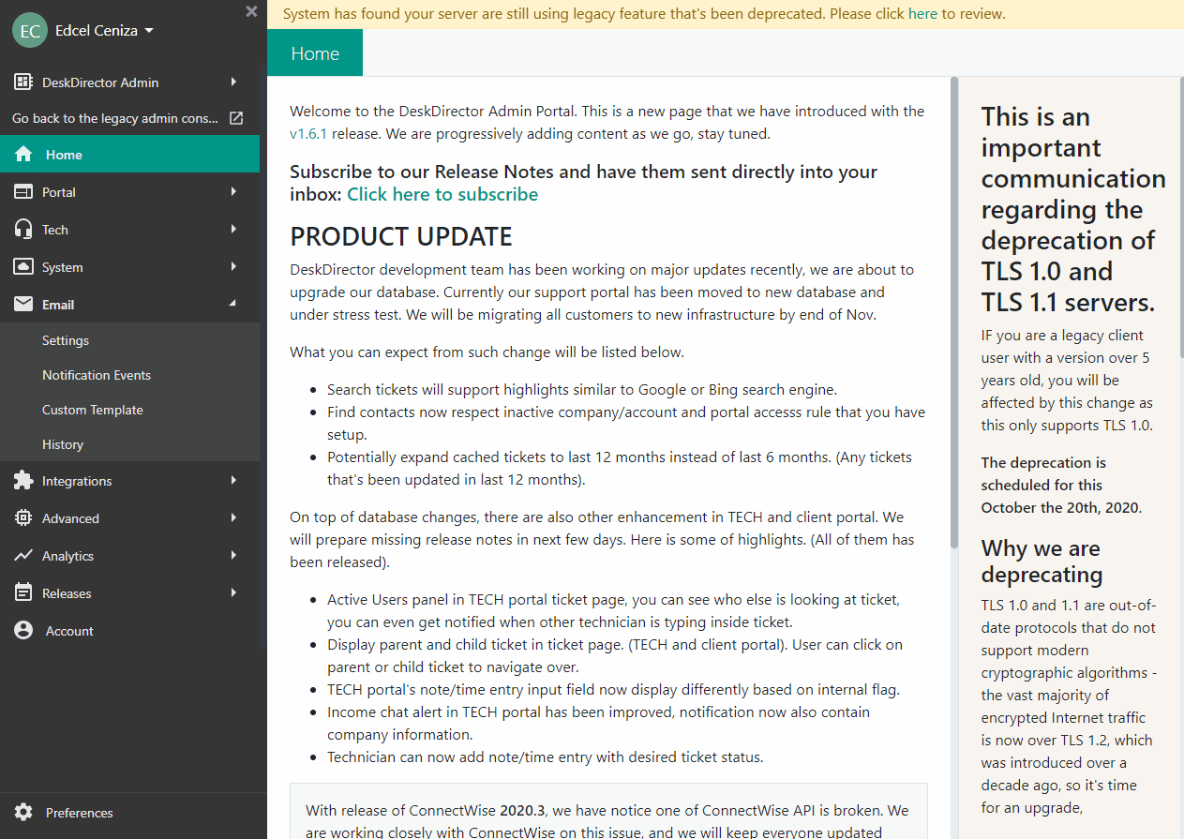
Task: Expand the DeskDirector Admin submenu arrow
Action: pyautogui.click(x=233, y=82)
